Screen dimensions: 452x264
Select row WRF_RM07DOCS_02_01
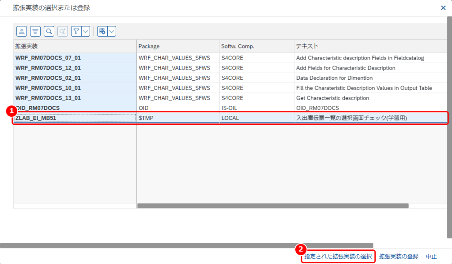tap(75, 78)
